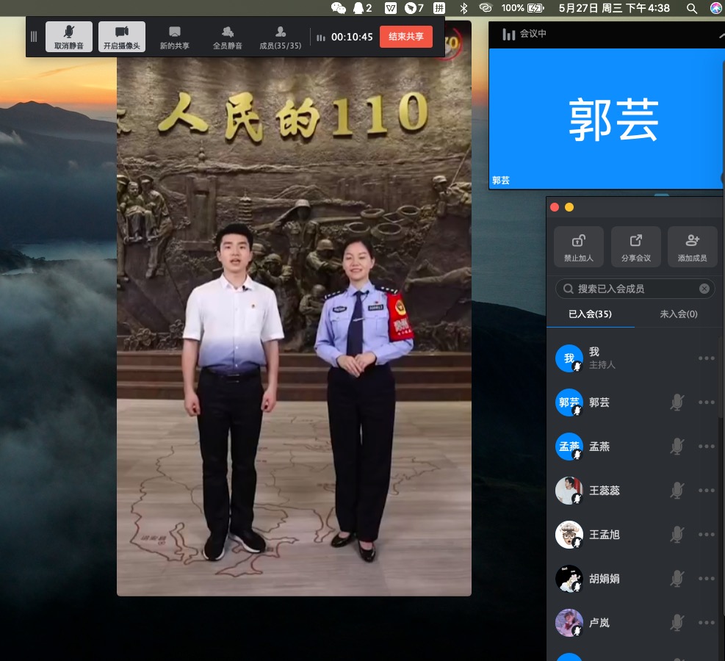Viewport: 725px width, 661px height.
Task: Start a new share with 新的共享
Action: point(175,37)
